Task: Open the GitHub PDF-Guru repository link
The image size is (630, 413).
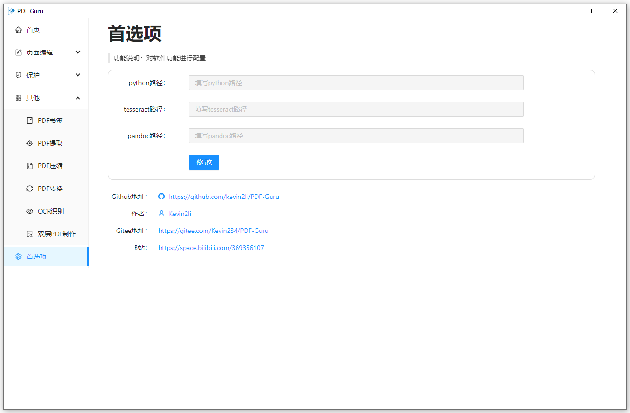Action: pyautogui.click(x=224, y=197)
